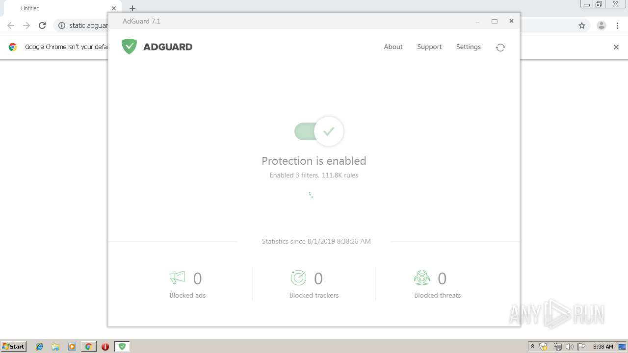Image resolution: width=628 pixels, height=353 pixels.
Task: Open the Opera taskbar icon
Action: [x=105, y=347]
